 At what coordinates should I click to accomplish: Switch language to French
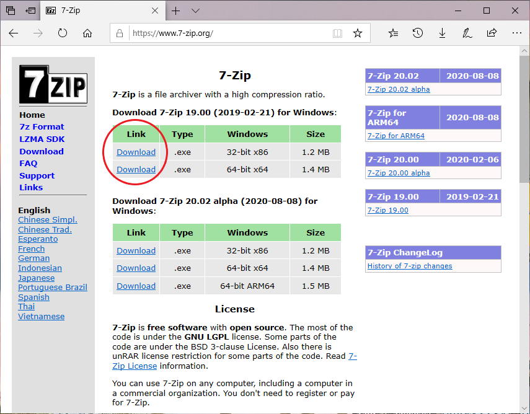click(x=32, y=249)
